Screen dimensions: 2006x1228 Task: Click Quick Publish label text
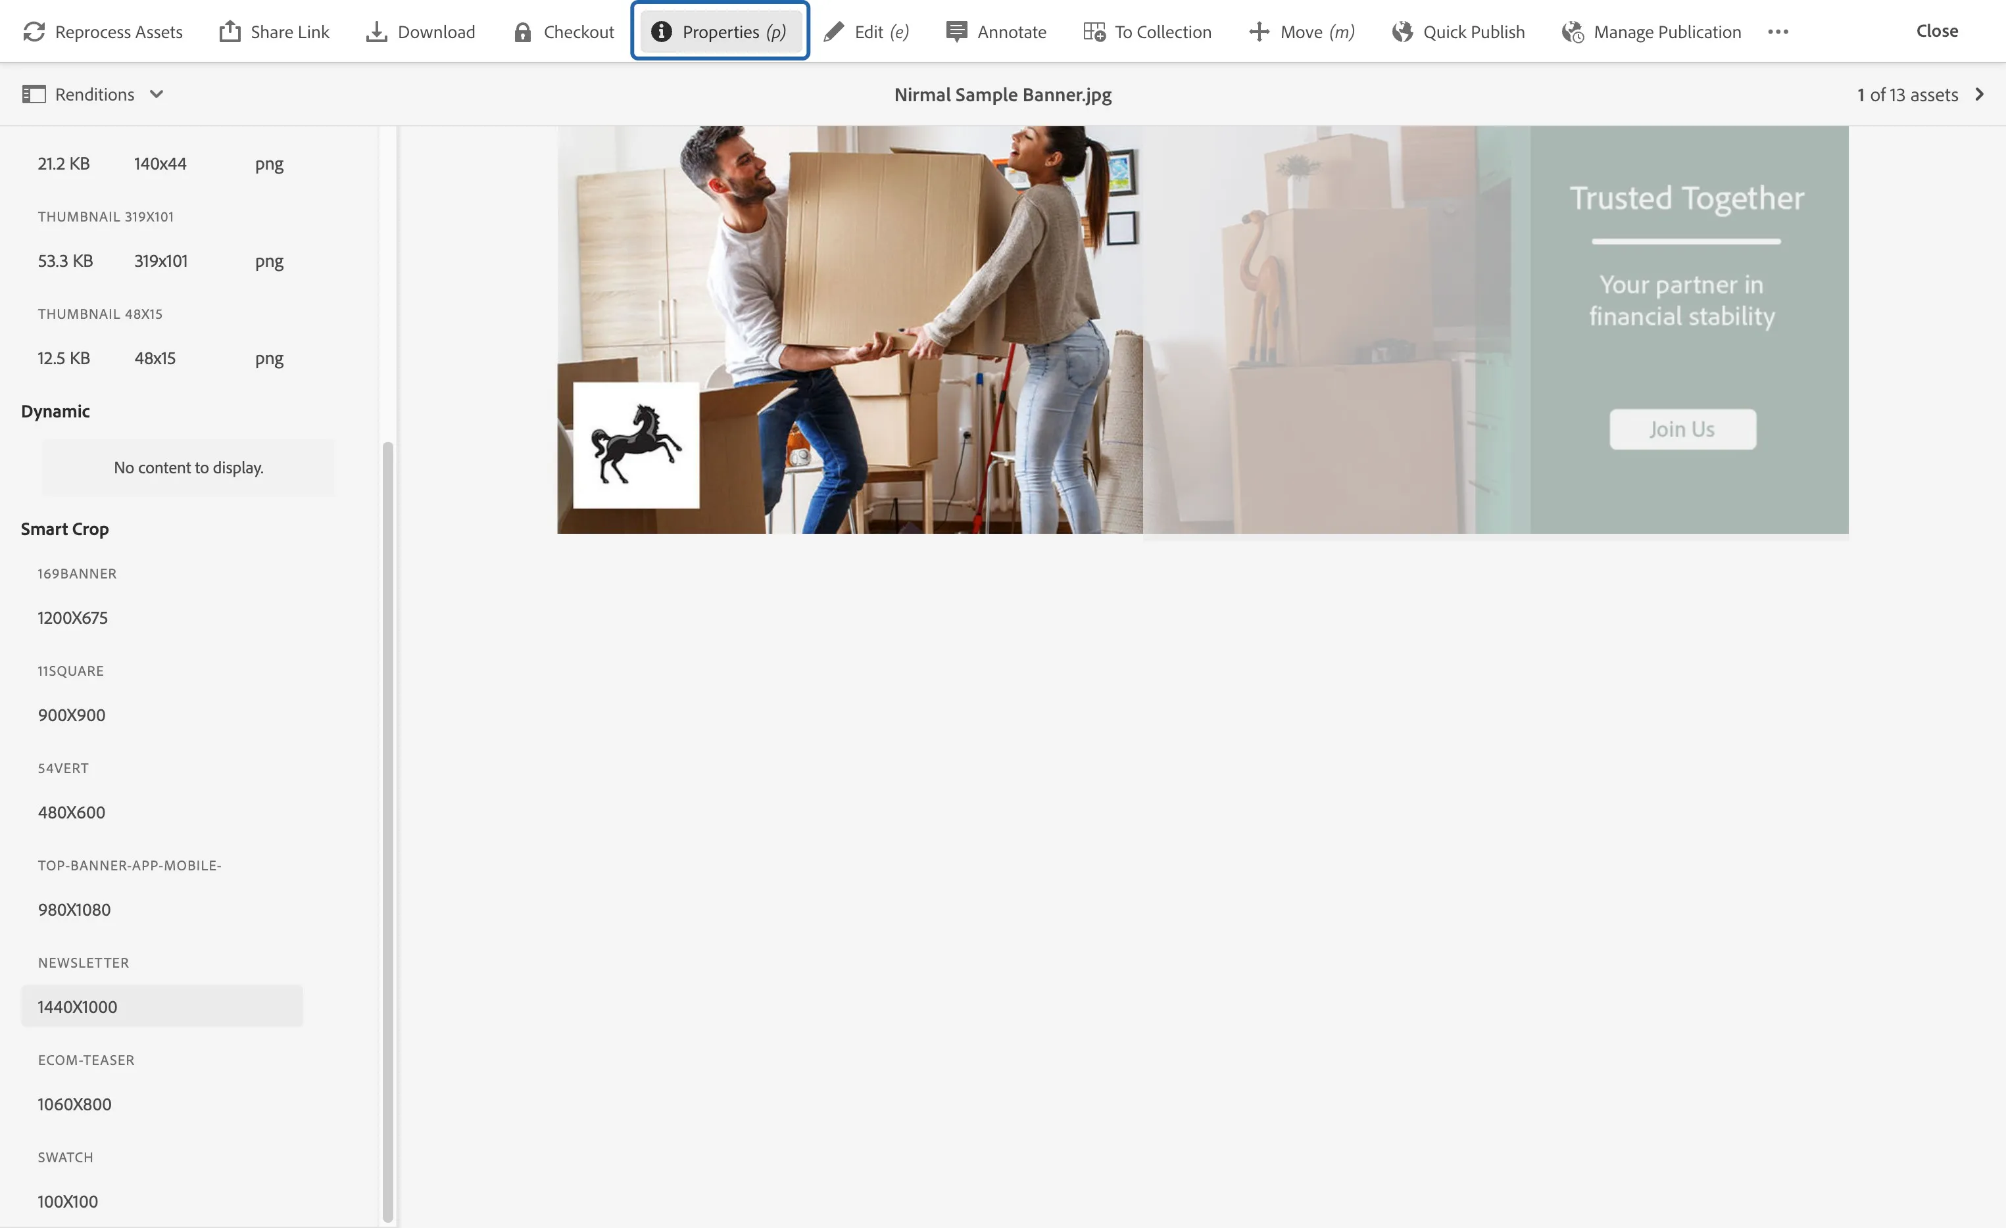click(x=1473, y=32)
